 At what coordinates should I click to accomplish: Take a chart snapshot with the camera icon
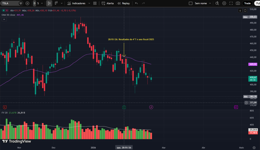tap(237, 3)
